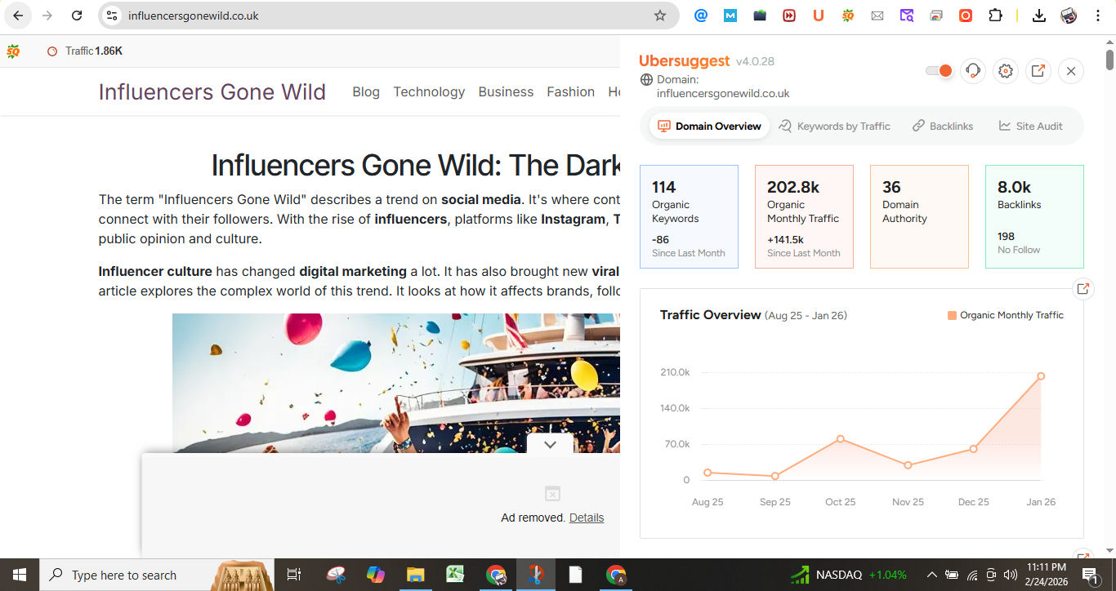
Task: Click the Traffic 1.86K bar item
Action: point(85,51)
